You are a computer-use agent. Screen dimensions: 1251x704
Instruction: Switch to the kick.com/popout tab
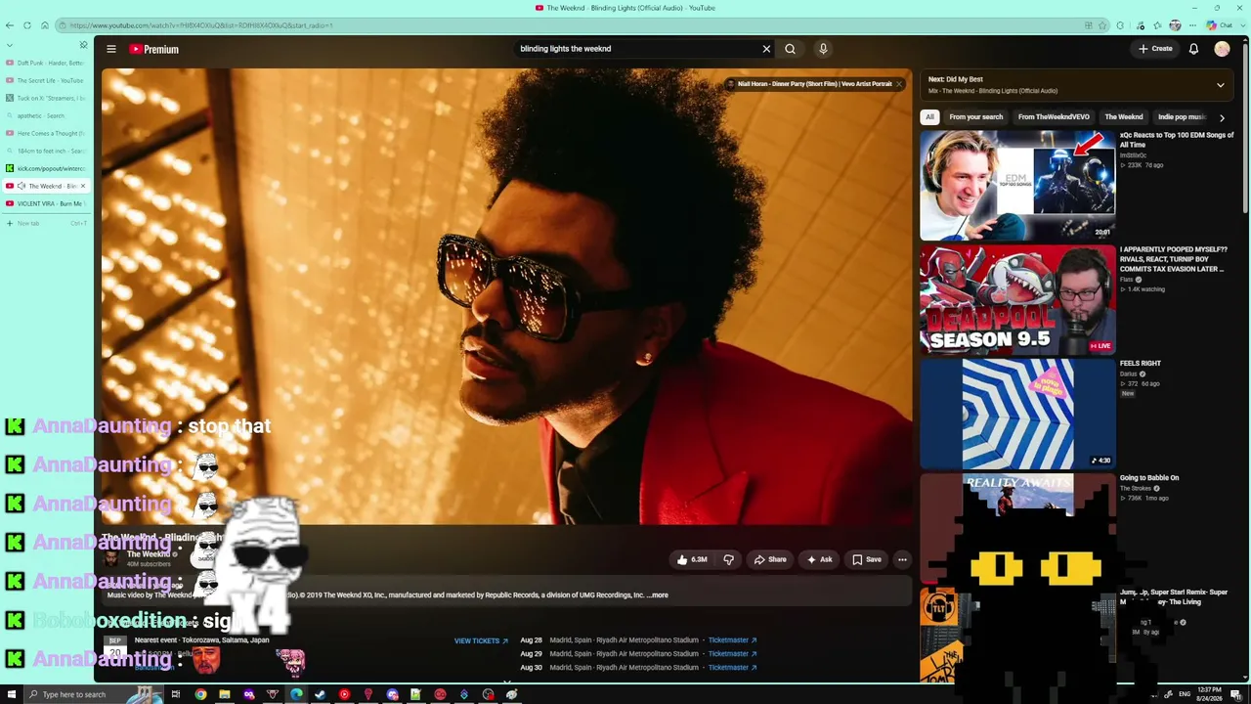click(46, 168)
